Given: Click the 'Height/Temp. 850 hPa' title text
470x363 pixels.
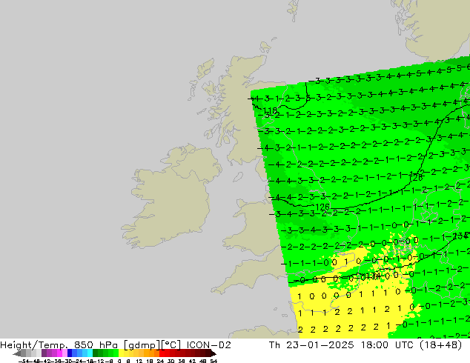Looking at the screenshot, I should pos(59,345).
